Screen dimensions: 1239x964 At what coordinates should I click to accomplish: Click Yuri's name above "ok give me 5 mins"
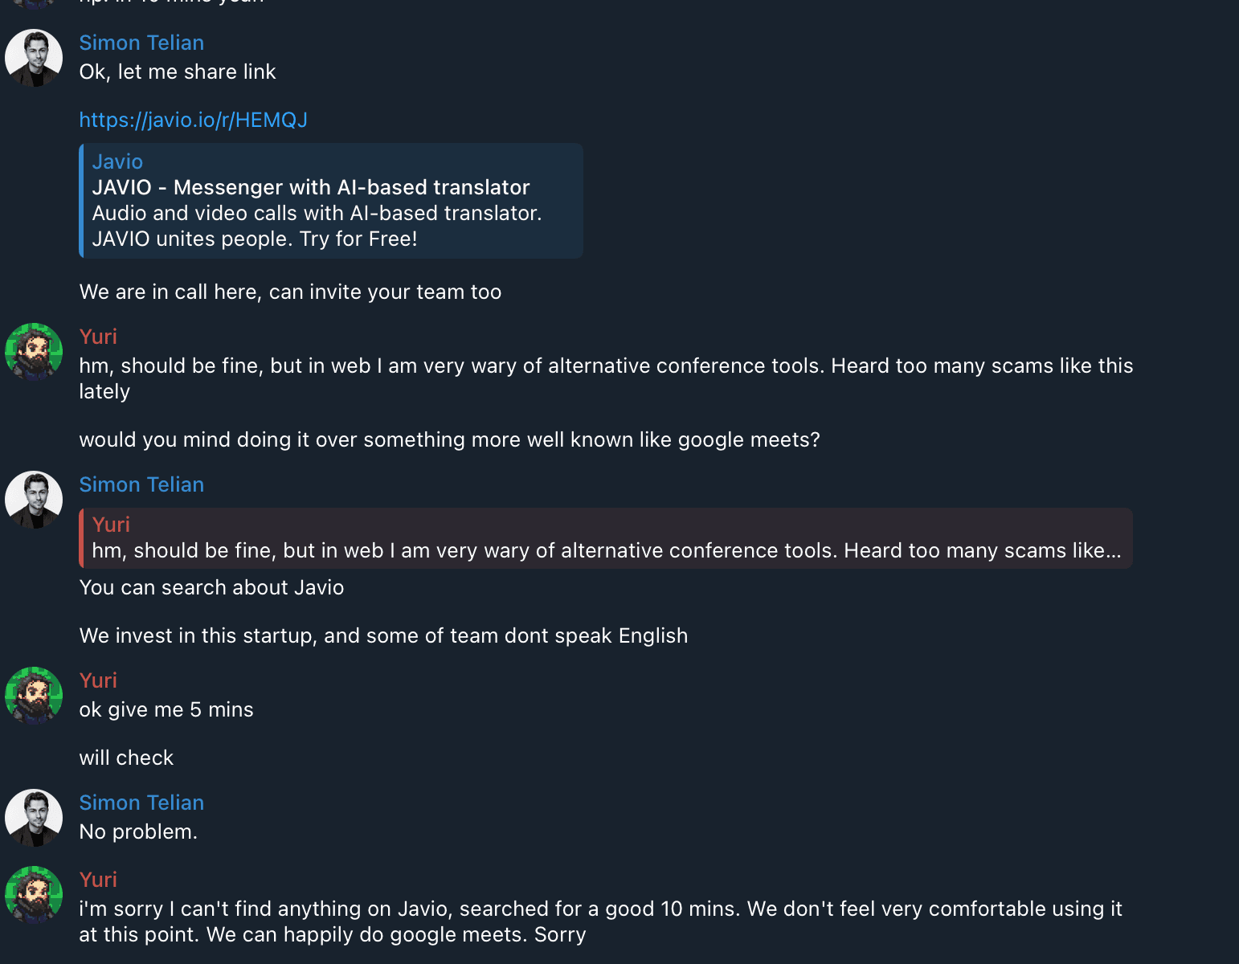click(98, 680)
